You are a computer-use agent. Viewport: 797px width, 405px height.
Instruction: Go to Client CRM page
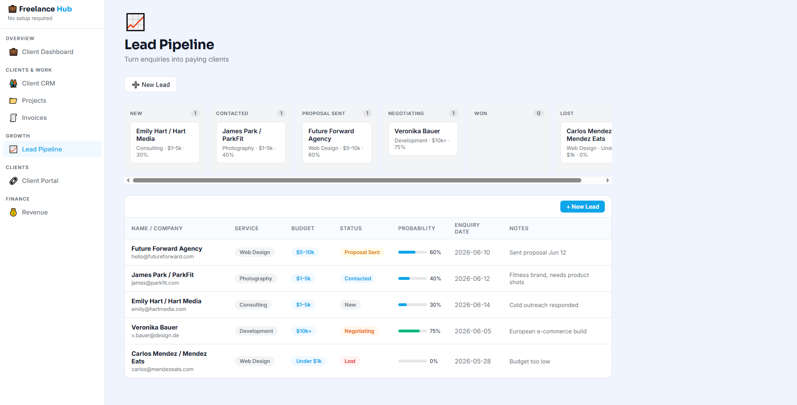[x=53, y=84]
